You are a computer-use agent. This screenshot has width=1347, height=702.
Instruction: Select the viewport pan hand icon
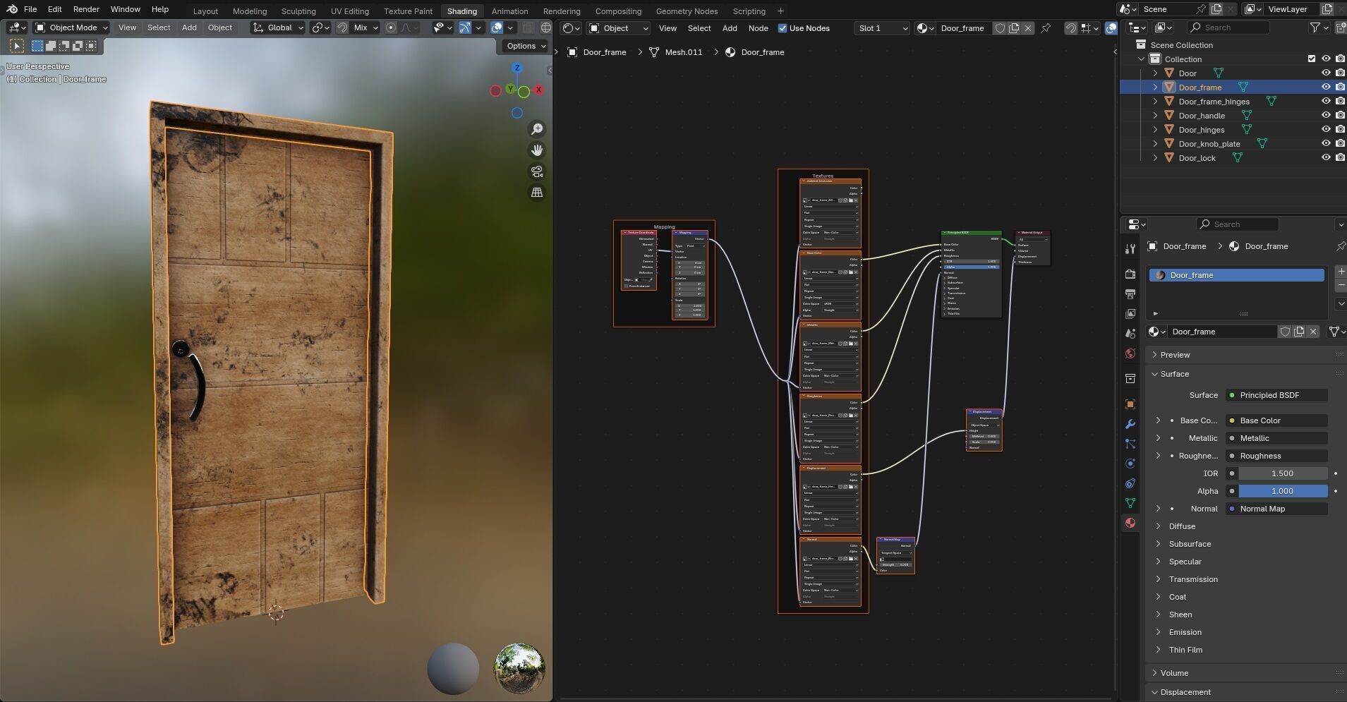[x=537, y=150]
